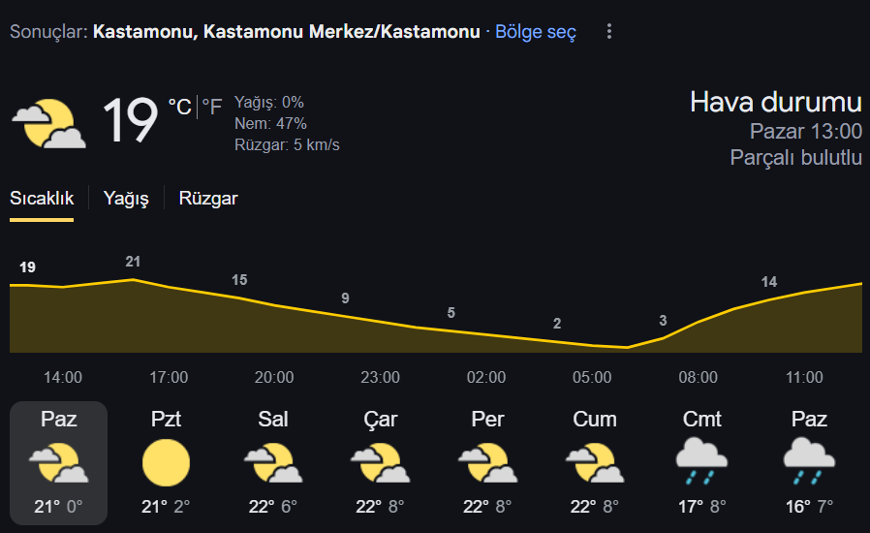Switch units to °F
The image size is (870, 533).
(212, 106)
